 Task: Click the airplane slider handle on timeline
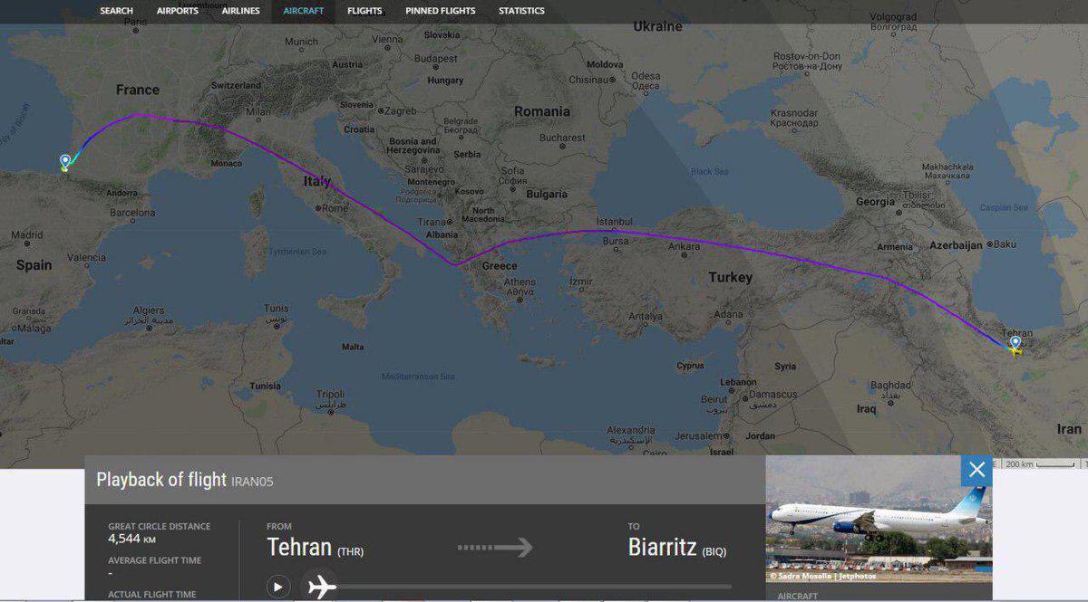[321, 587]
